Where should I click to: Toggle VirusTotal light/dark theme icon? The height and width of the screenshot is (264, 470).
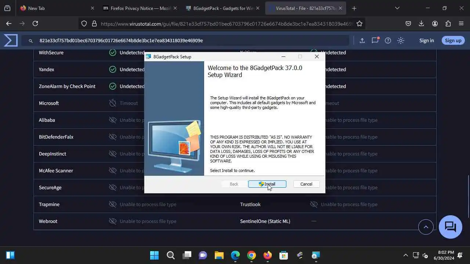(401, 40)
